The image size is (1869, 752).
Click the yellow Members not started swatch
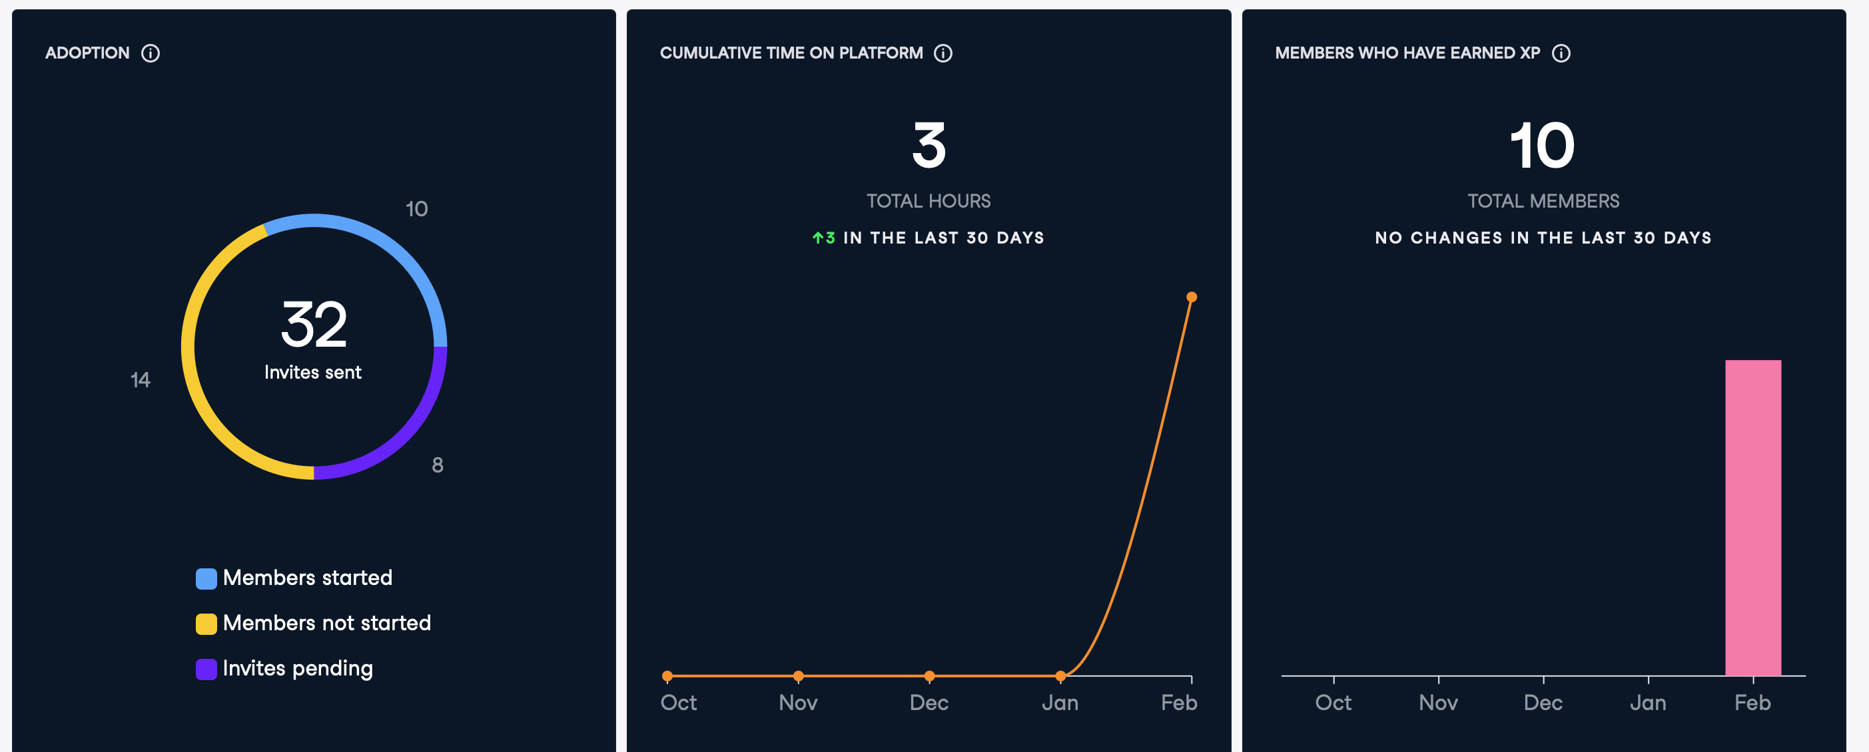(x=206, y=624)
